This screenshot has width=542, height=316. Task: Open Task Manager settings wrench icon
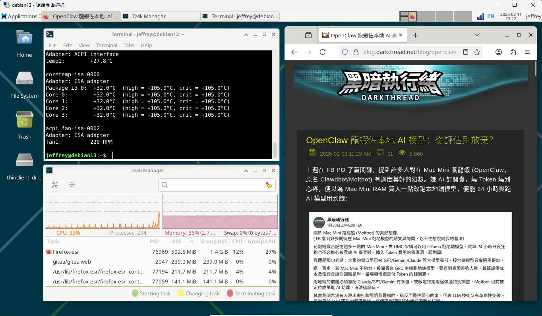tap(55, 185)
